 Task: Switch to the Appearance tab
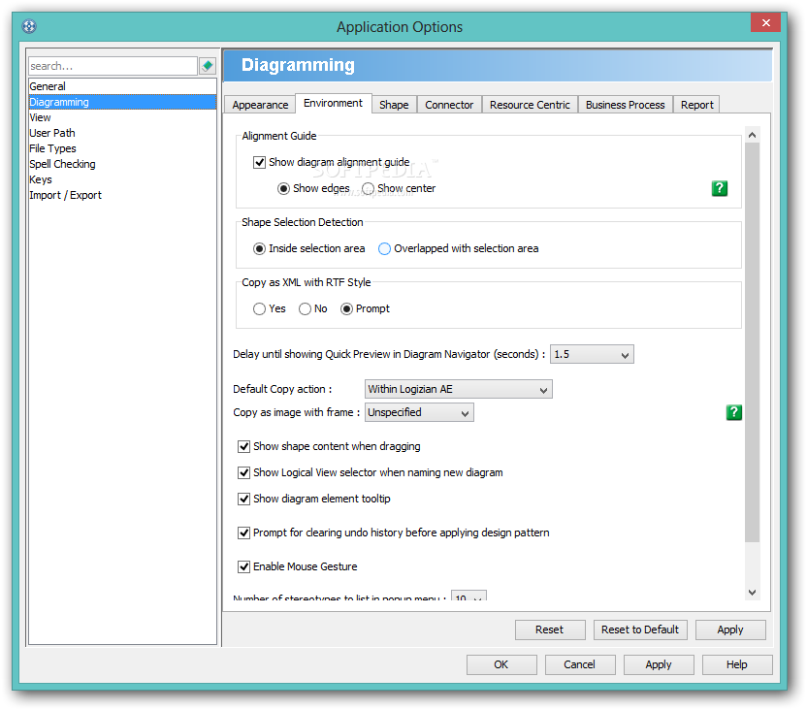(x=260, y=105)
